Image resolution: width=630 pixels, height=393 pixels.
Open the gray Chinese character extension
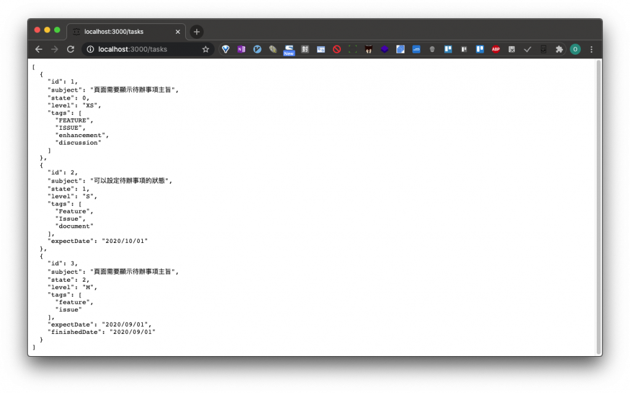(305, 49)
